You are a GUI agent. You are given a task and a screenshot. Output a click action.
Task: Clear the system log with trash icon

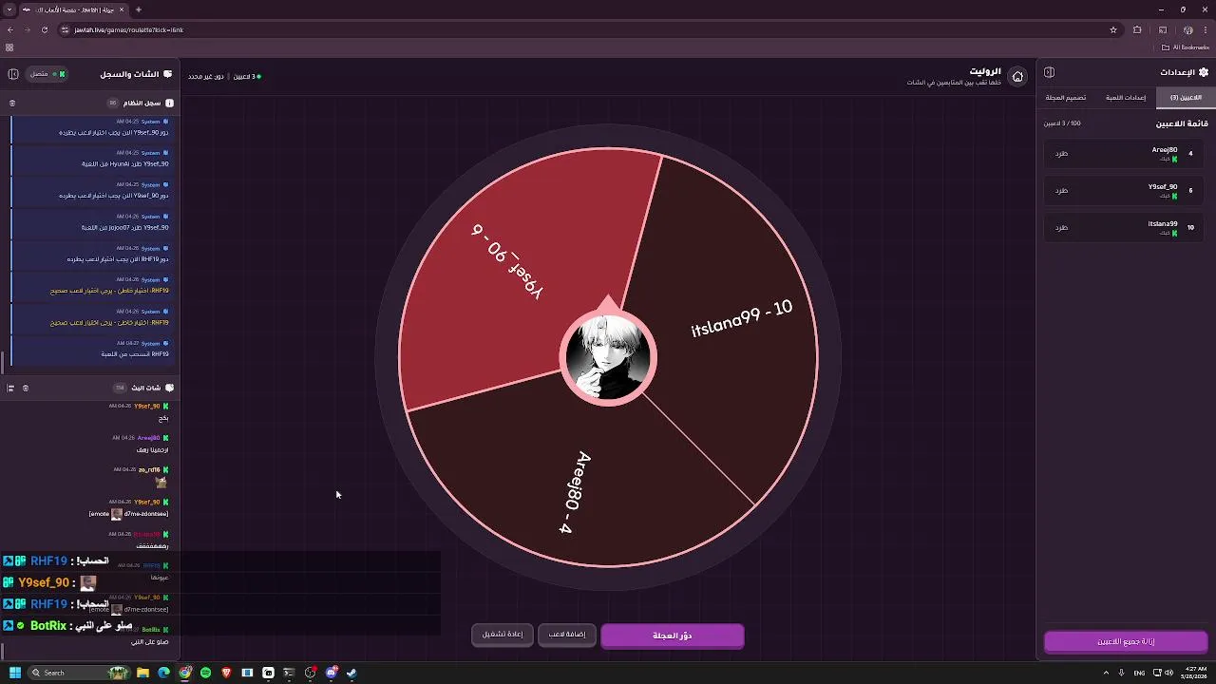click(12, 103)
